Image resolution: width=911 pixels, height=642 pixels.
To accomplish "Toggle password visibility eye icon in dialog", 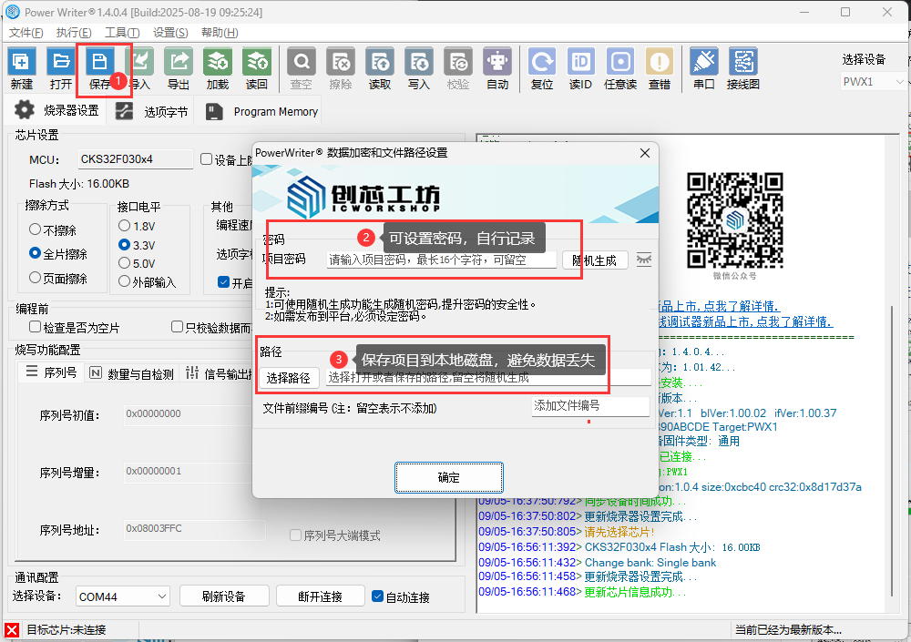I will point(644,260).
